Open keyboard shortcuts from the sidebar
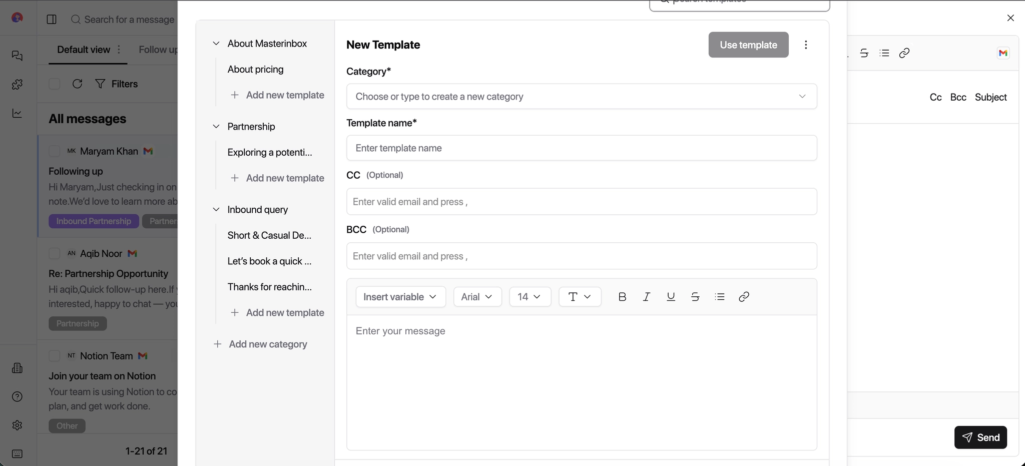 pyautogui.click(x=17, y=453)
